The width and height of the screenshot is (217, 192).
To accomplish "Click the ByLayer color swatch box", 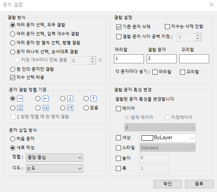I will pyautogui.click(x=147, y=138).
